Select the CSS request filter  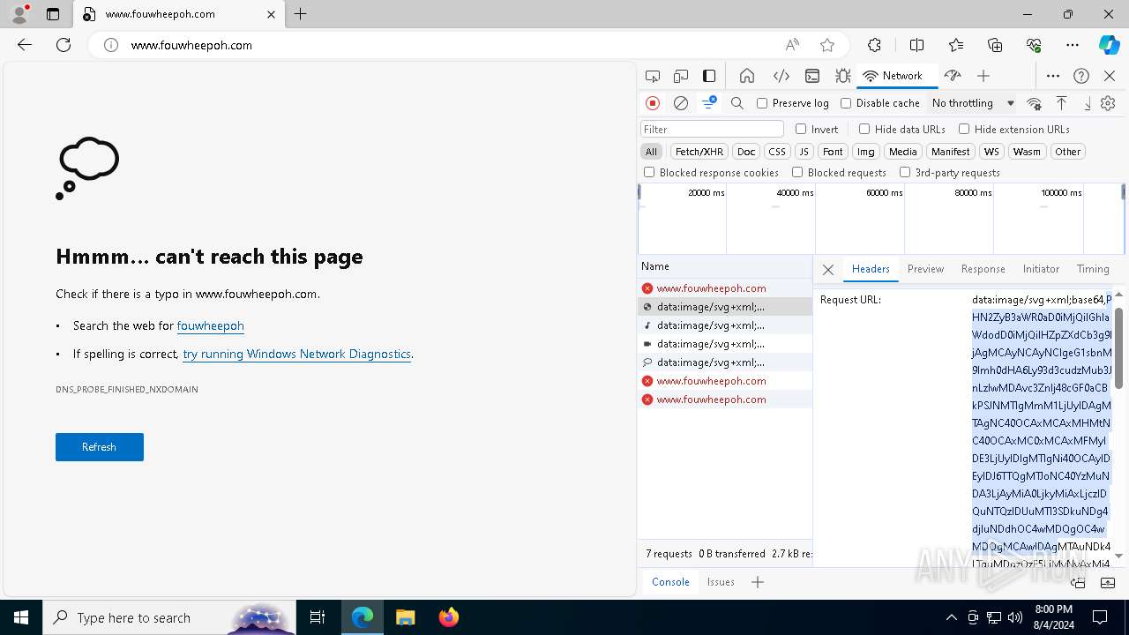[x=776, y=152]
